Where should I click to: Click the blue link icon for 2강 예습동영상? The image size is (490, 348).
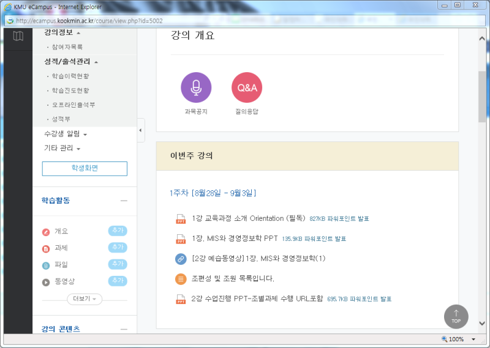(181, 259)
